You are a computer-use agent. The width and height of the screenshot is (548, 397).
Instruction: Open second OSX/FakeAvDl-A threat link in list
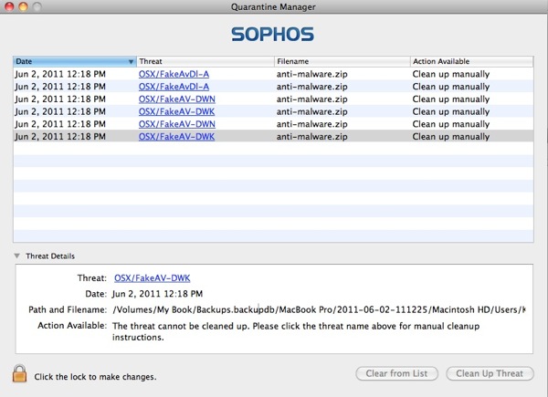point(174,87)
